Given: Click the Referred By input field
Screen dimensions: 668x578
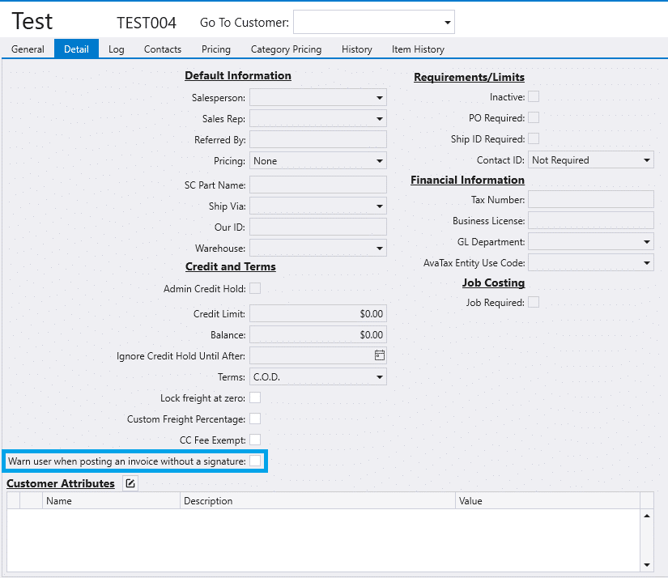Looking at the screenshot, I should (x=317, y=140).
